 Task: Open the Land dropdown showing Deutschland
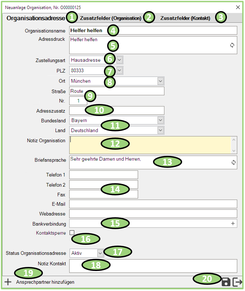click(161, 131)
